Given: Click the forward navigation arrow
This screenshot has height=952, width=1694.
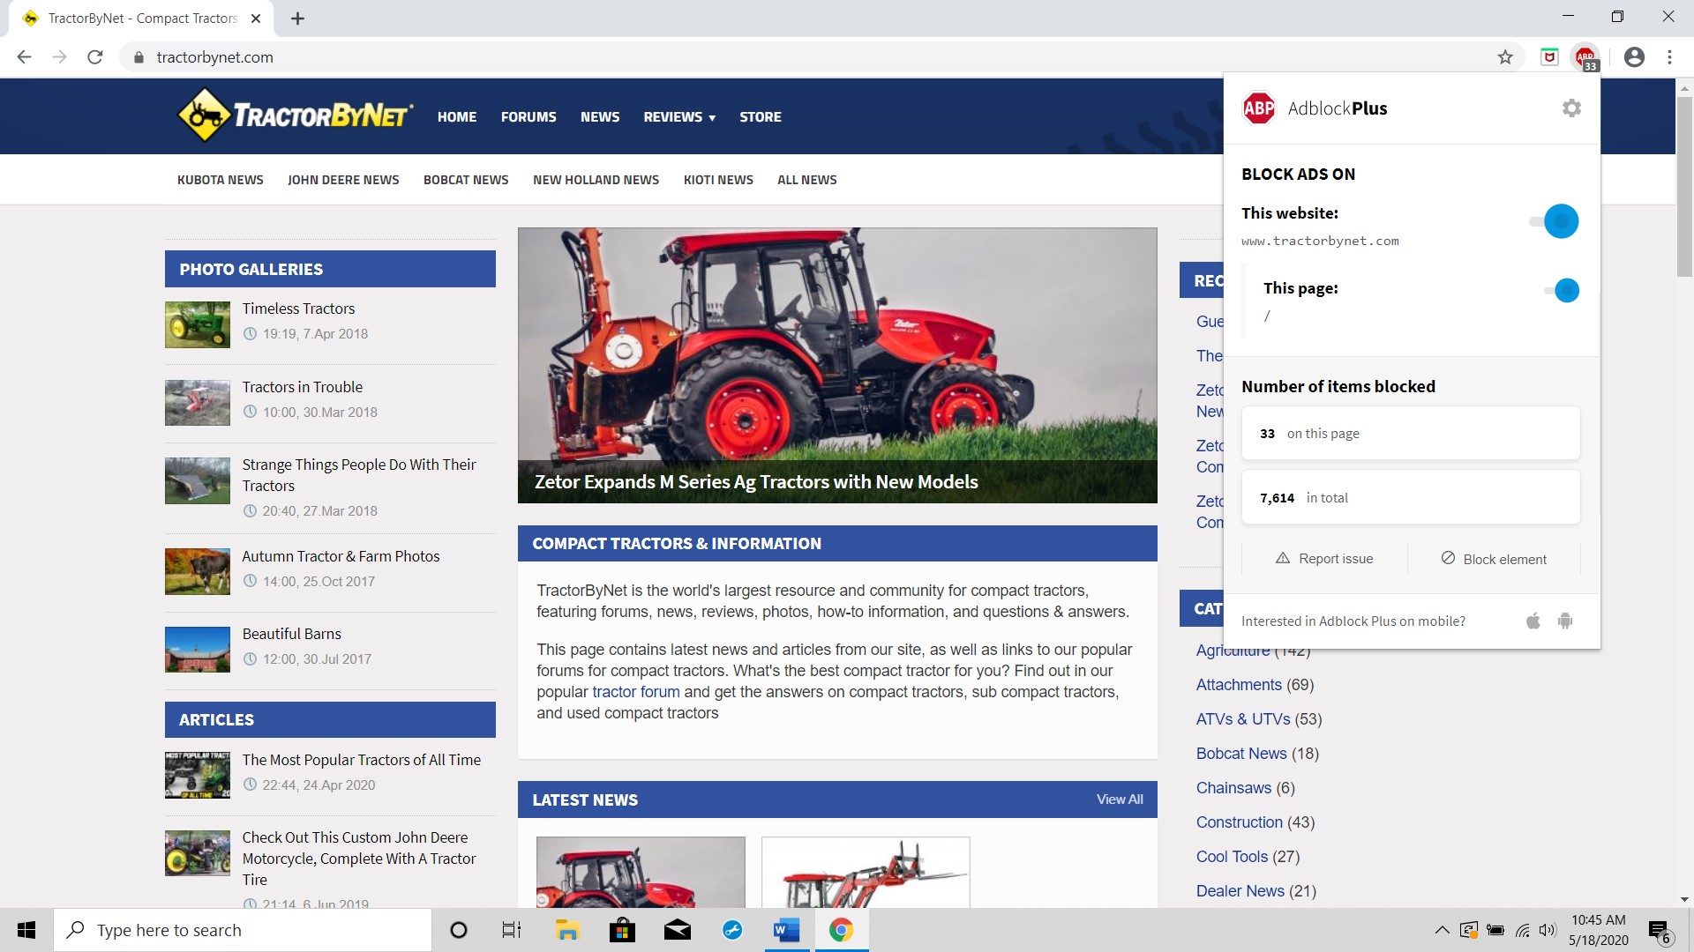Looking at the screenshot, I should pyautogui.click(x=59, y=57).
